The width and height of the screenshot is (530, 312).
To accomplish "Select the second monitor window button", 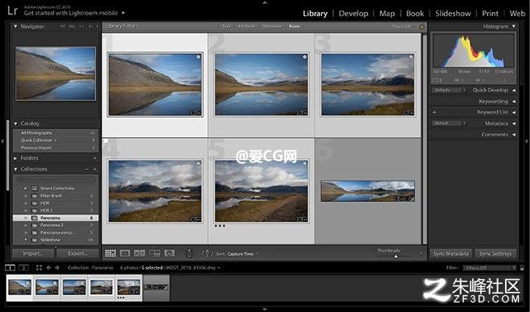I will click(x=23, y=268).
